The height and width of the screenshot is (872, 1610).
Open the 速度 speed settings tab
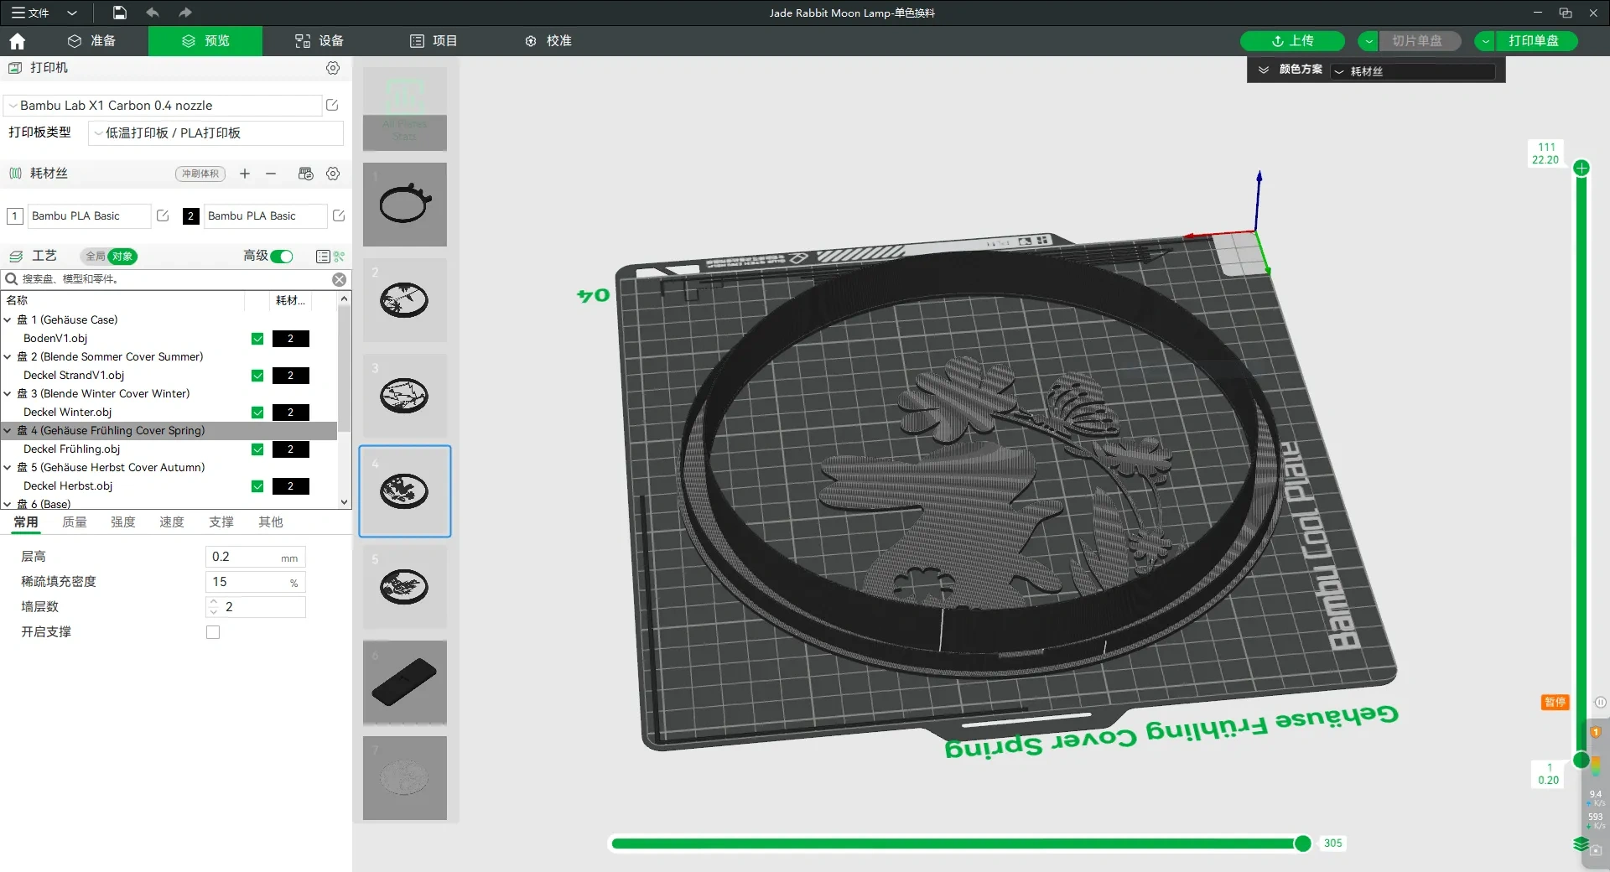[172, 522]
